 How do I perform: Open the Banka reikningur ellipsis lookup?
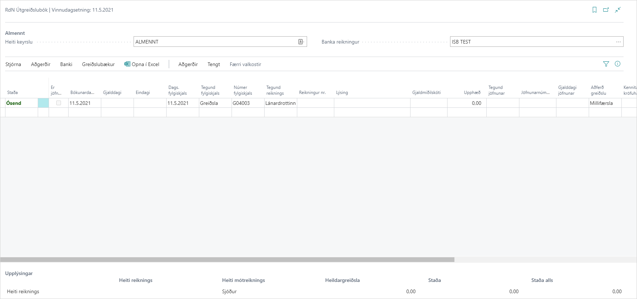(x=618, y=42)
